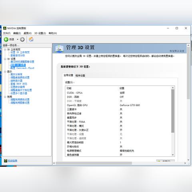Viewport: 192px width, 192px height.
Task: Open the 3D 设置(3) menu
Action: click(40, 33)
